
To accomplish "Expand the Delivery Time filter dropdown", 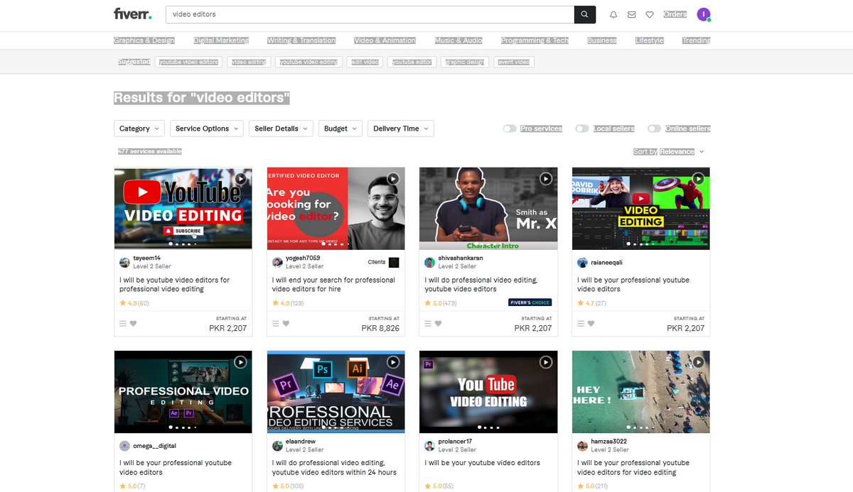I will [401, 129].
